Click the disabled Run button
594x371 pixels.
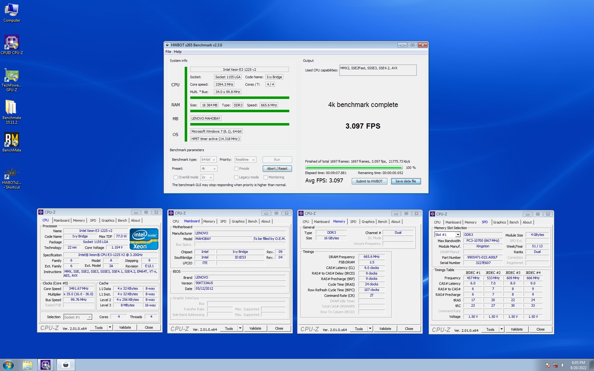coord(277,160)
